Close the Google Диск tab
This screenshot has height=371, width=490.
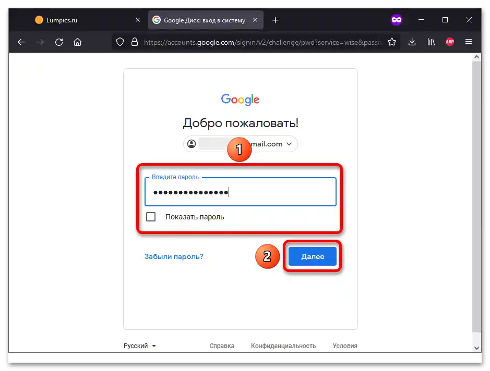click(x=255, y=20)
